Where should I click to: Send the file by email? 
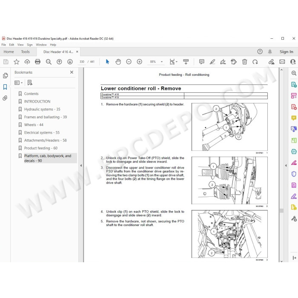[x=282, y=62]
